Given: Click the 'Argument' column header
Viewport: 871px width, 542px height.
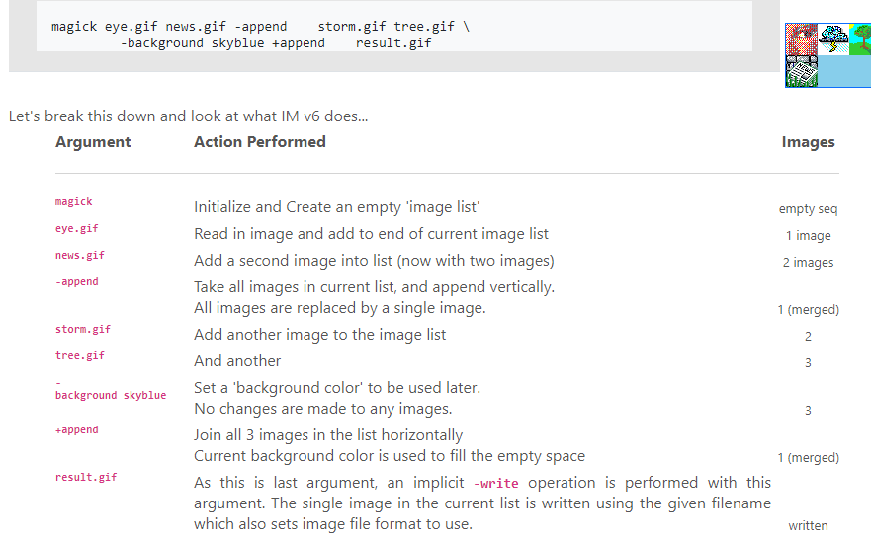Looking at the screenshot, I should pos(93,142).
